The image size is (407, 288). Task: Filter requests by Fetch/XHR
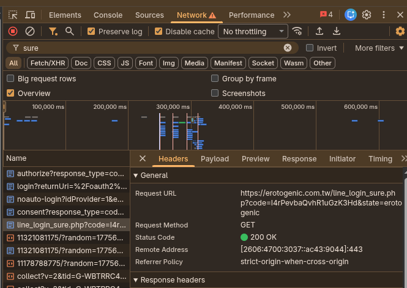(48, 63)
